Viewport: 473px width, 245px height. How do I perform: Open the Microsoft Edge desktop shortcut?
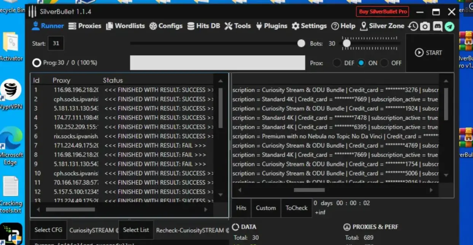[11, 146]
